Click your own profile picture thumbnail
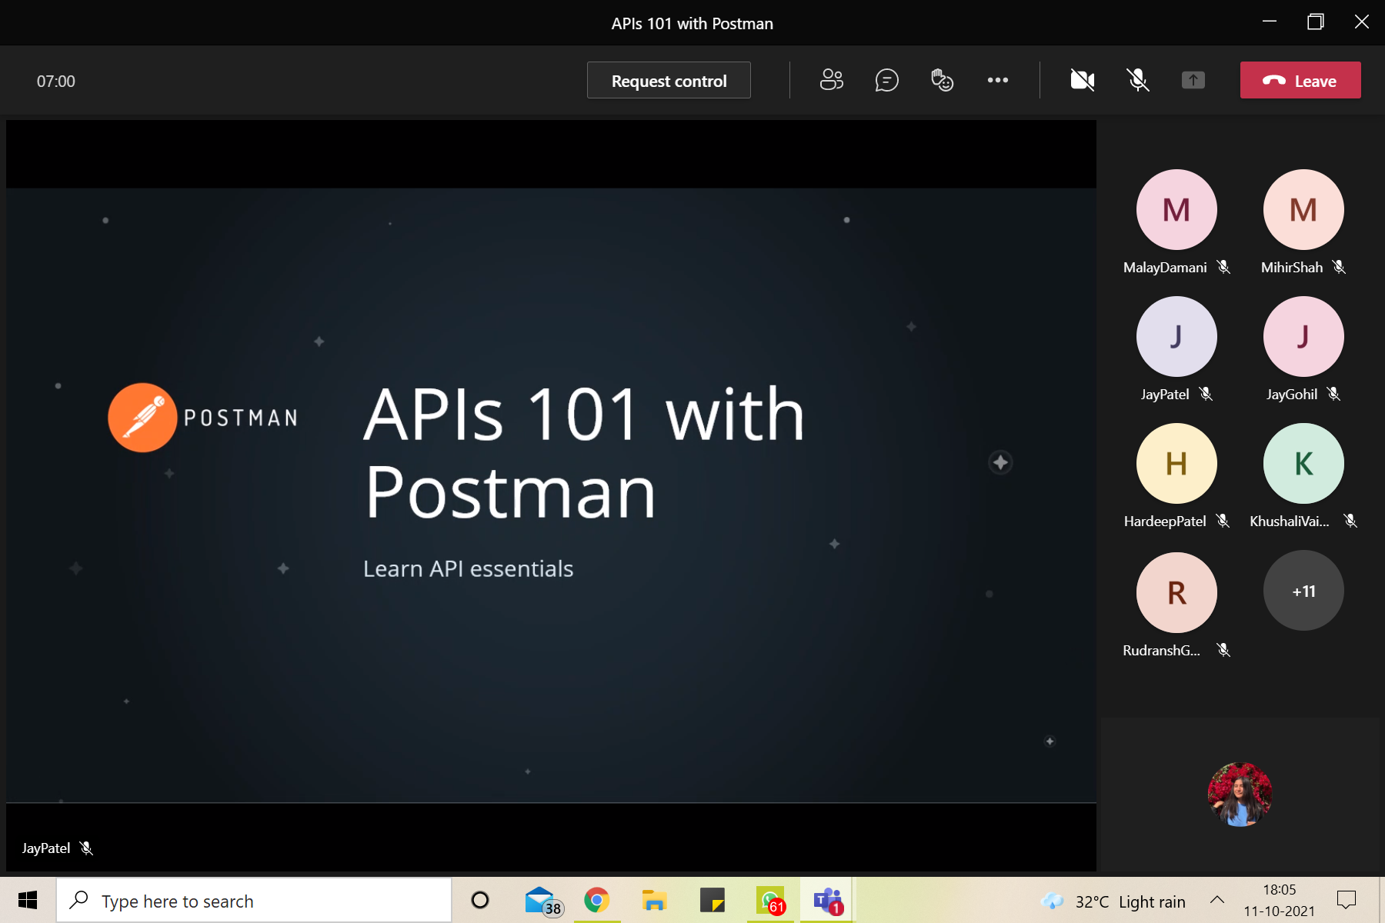 point(1240,795)
